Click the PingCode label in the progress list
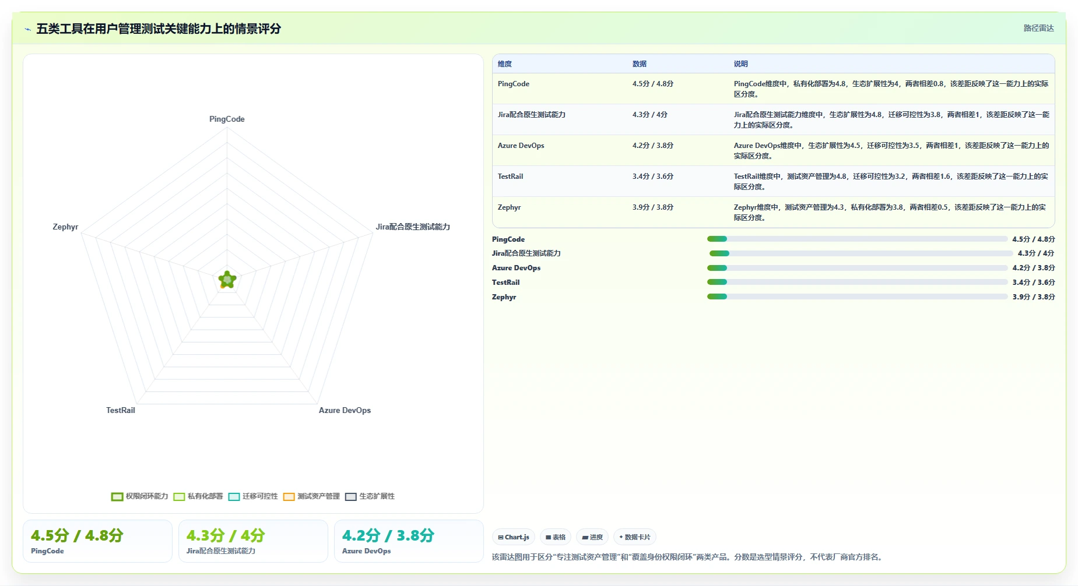 click(508, 239)
